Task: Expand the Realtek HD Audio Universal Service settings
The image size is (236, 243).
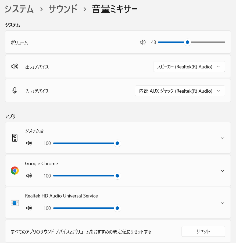Action: 222,203
